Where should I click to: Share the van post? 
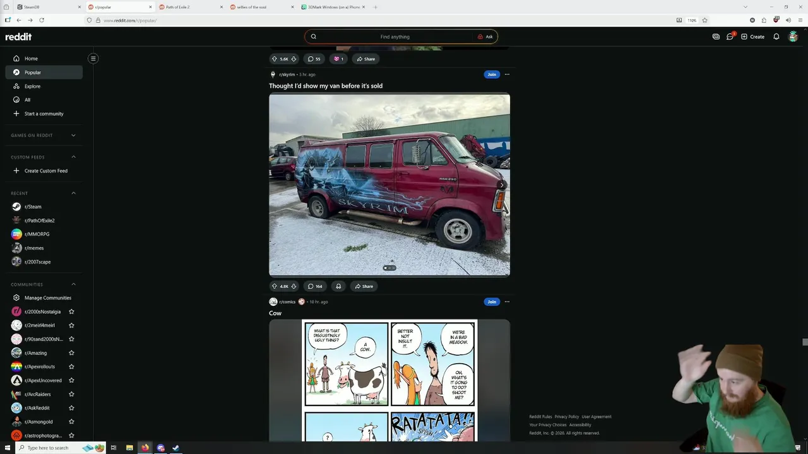click(364, 286)
